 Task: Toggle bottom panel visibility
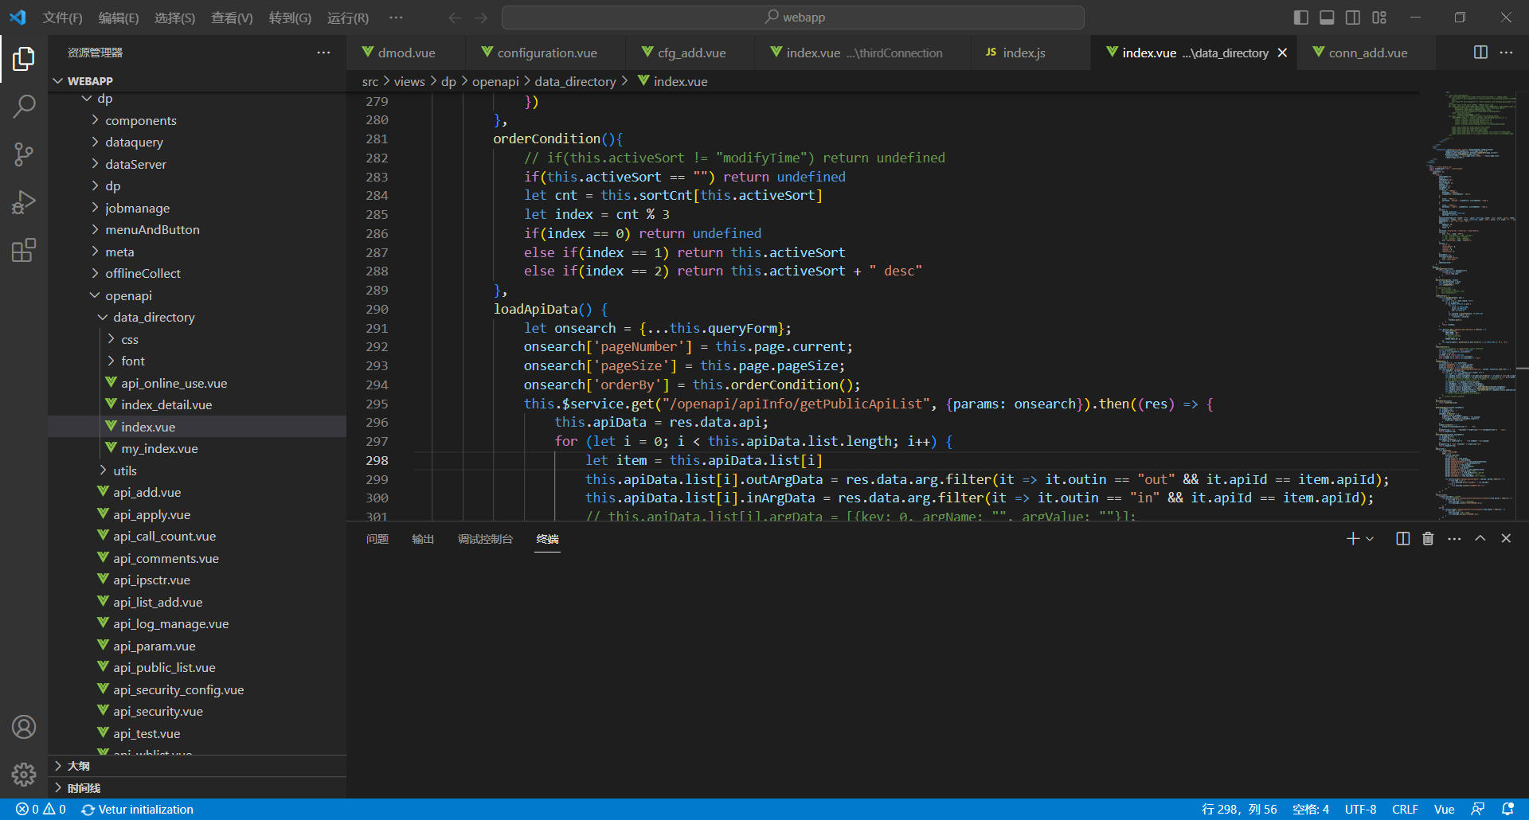[1327, 18]
